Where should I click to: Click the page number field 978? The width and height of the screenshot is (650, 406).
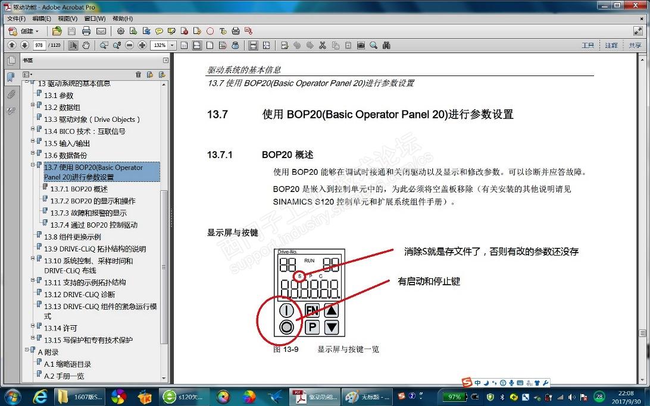click(x=39, y=45)
